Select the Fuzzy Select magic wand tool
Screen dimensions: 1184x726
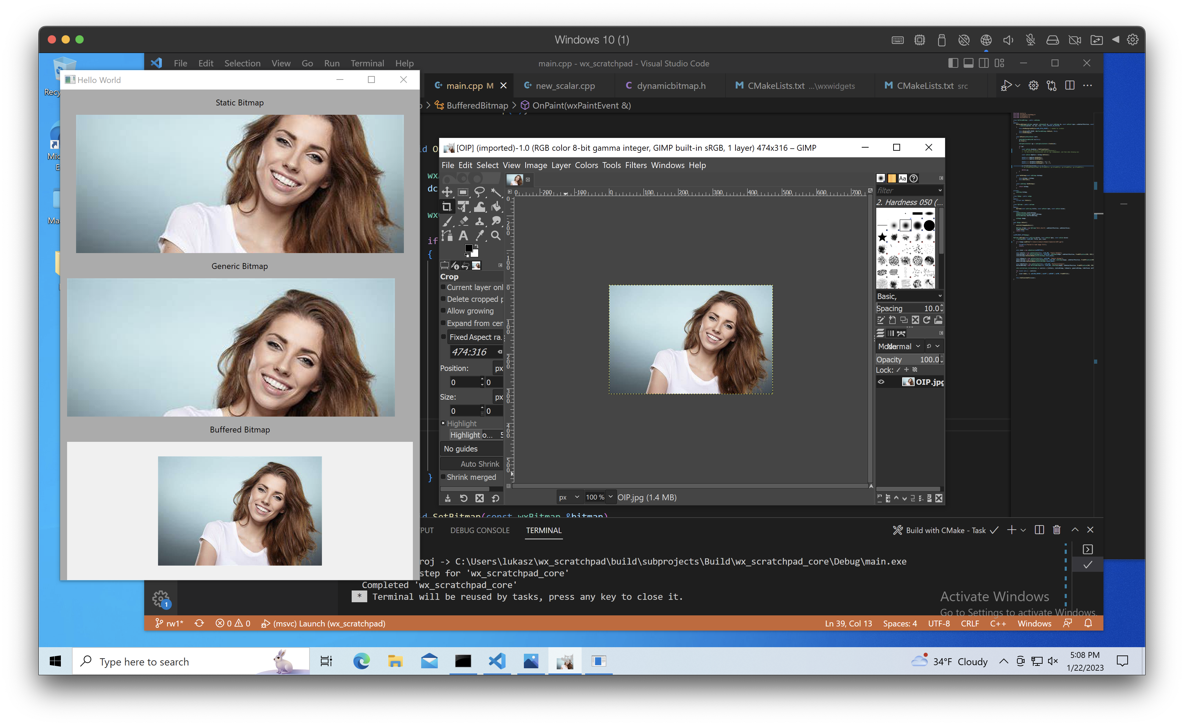pos(496,192)
